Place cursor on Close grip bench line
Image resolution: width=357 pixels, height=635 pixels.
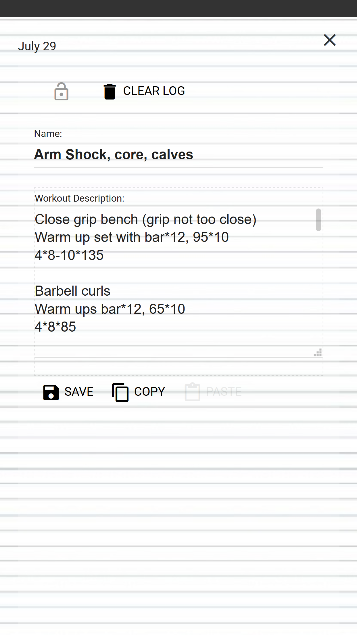tap(145, 219)
